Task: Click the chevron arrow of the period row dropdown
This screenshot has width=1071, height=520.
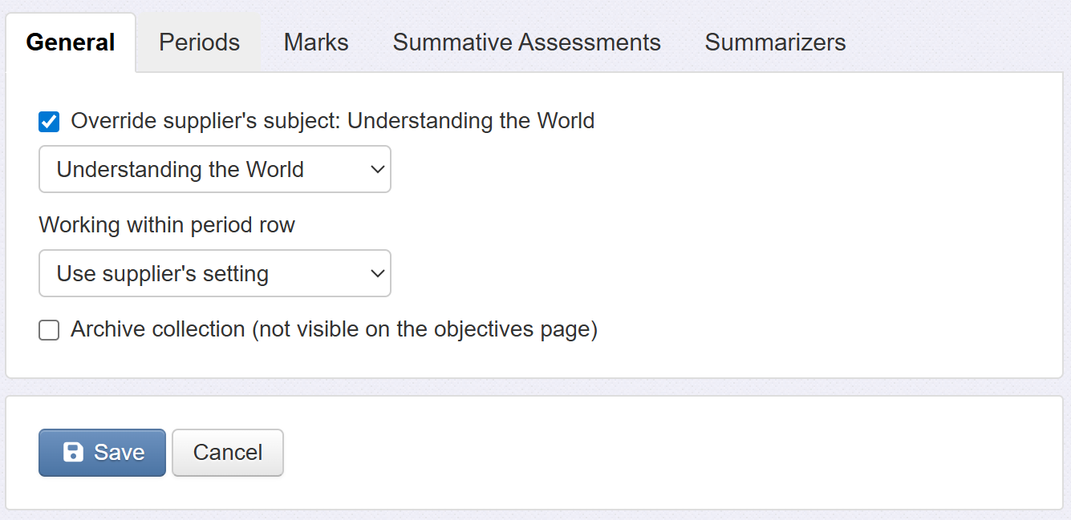Action: [378, 274]
